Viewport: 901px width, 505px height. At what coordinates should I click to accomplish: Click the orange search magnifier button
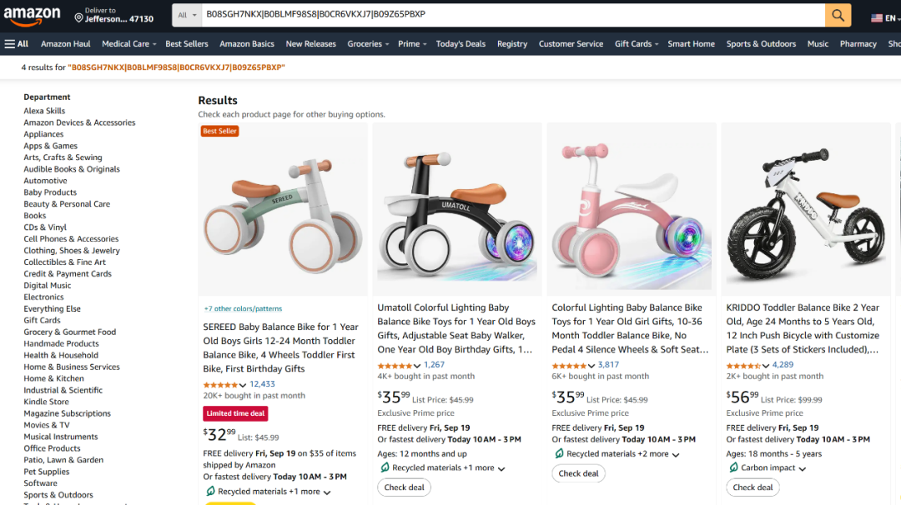[838, 16]
